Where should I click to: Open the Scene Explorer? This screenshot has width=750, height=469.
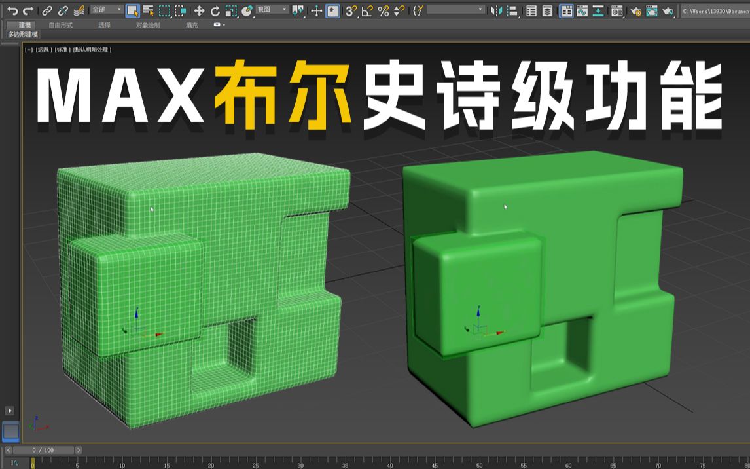532,9
